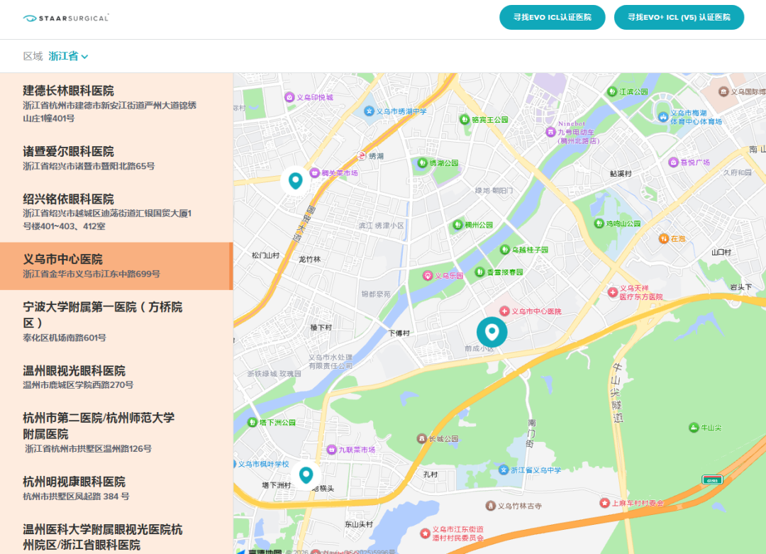
Task: Click the 塔下洲公园 park icon
Action: point(252,422)
